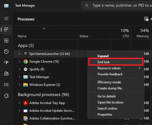This screenshot has width=152, height=125.
Task: Select the EpicGamesLauncher (32 bit) row text
Action: tap(50, 54)
